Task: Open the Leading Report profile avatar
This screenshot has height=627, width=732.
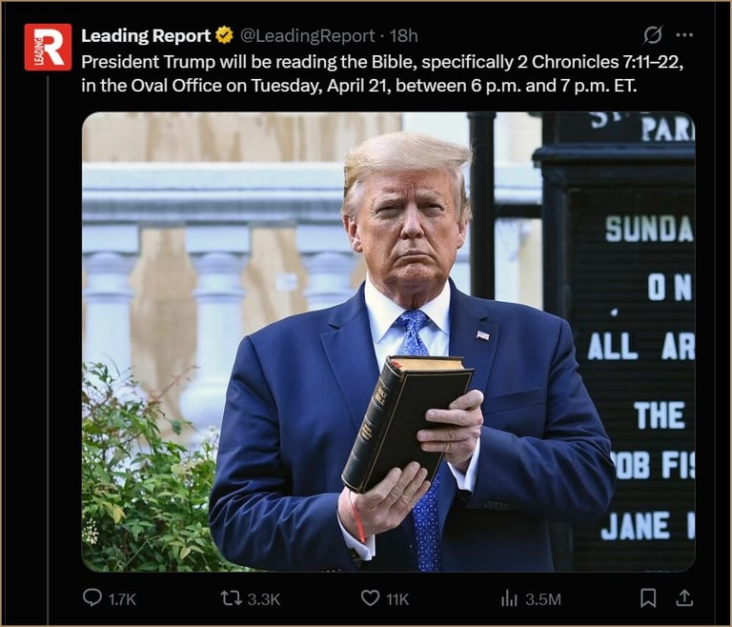Action: point(48,47)
